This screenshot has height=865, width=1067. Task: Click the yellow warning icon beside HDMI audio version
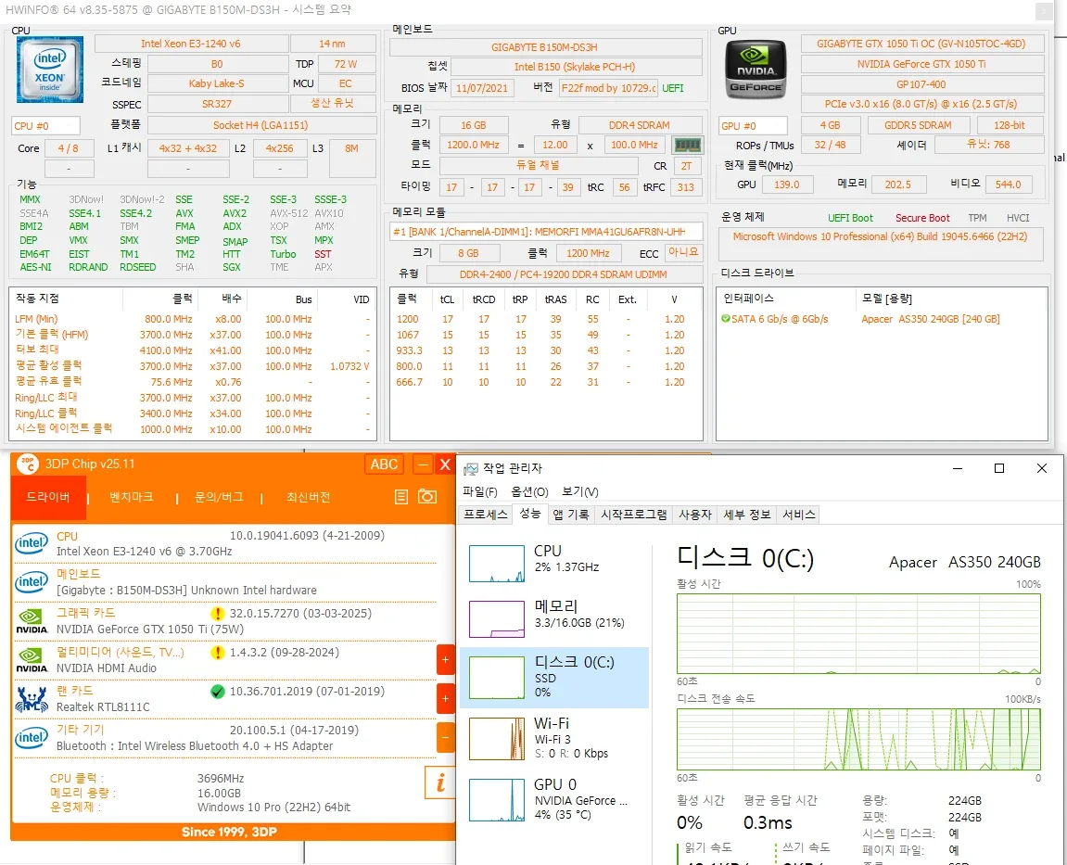218,653
